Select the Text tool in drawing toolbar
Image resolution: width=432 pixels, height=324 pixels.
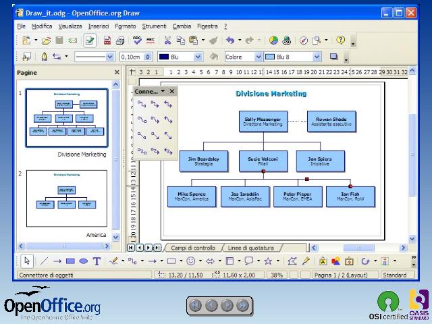pyautogui.click(x=97, y=261)
